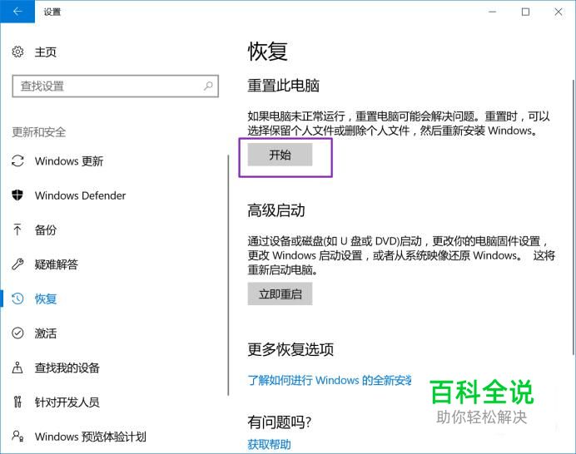Click the 激活 checkmark circle icon

tap(17, 333)
